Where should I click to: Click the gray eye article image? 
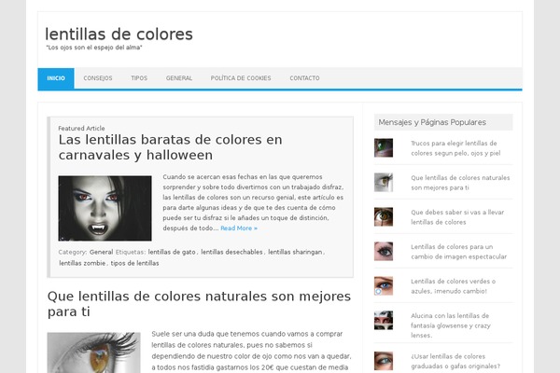pyautogui.click(x=93, y=352)
